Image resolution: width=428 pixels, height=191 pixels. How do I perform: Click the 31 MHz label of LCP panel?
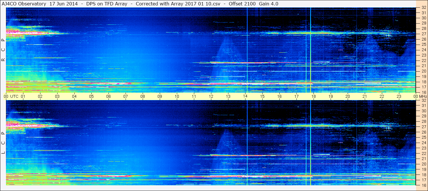click(x=424, y=105)
